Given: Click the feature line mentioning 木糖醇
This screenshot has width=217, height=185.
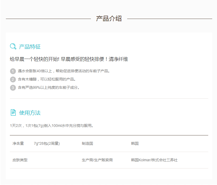Looking at the screenshot, I should tap(47, 79).
